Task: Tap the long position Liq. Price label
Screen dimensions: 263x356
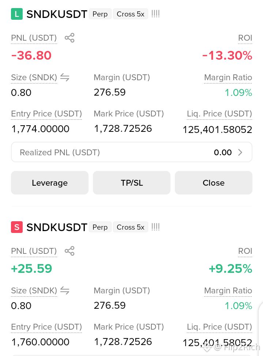Action: [x=219, y=114]
